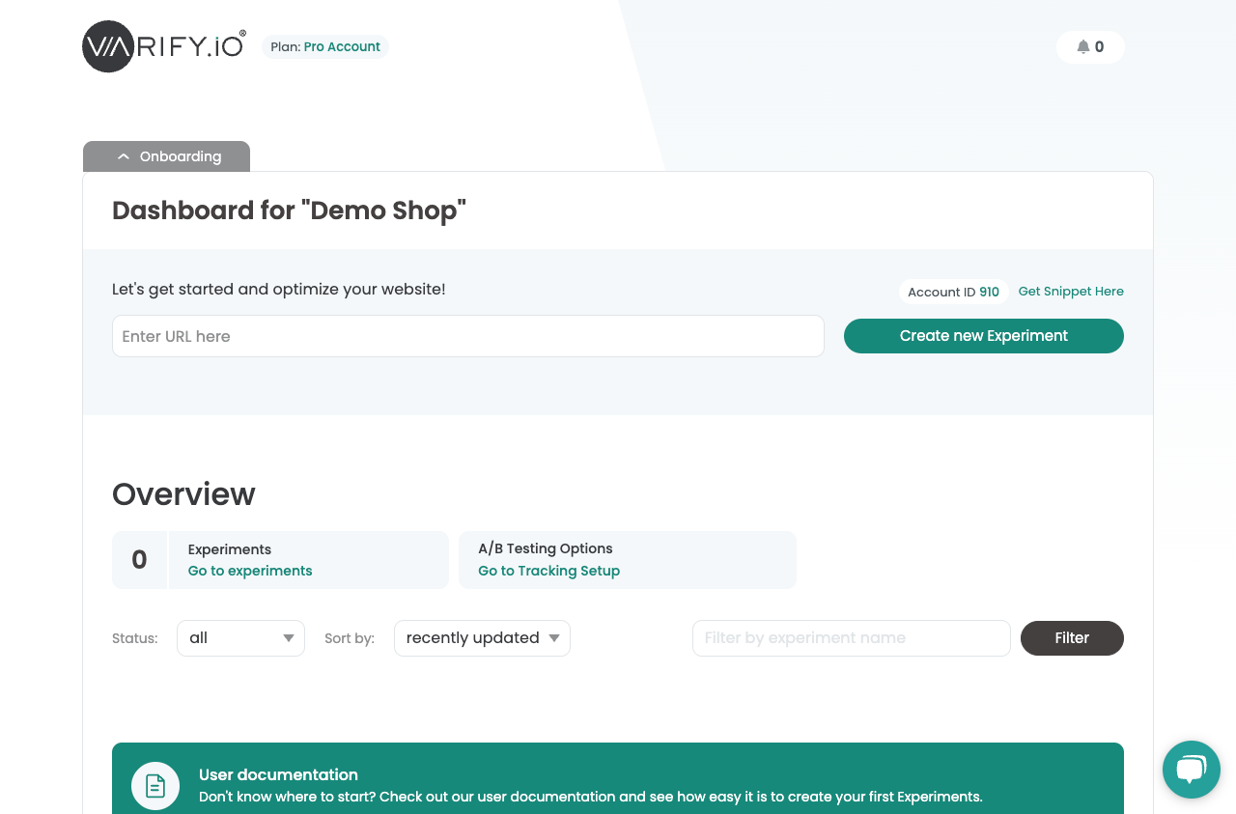Click the User documentation page icon
Image resolution: width=1236 pixels, height=814 pixels.
coord(155,786)
